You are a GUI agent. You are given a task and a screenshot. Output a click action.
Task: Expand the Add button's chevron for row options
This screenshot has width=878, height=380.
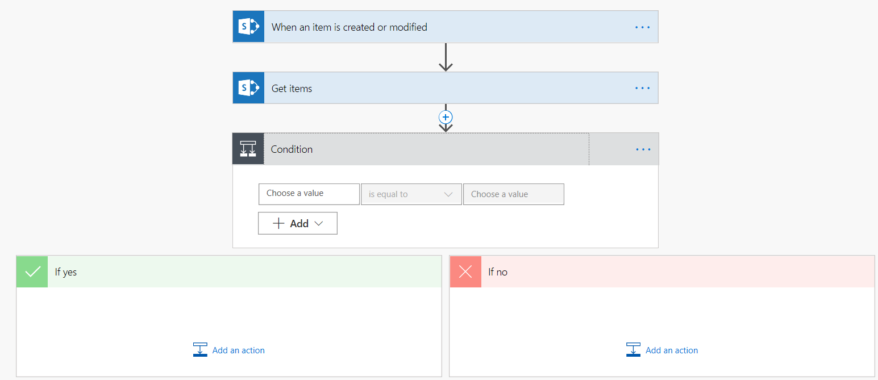(x=318, y=223)
